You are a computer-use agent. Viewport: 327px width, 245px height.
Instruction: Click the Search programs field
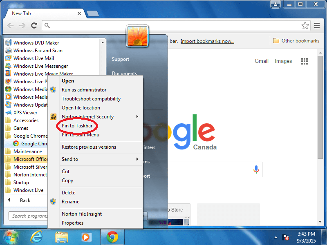[28, 216]
